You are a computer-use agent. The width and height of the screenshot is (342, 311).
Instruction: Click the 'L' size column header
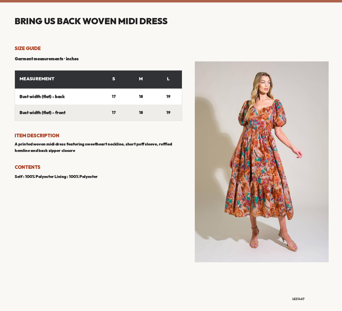[168, 79]
